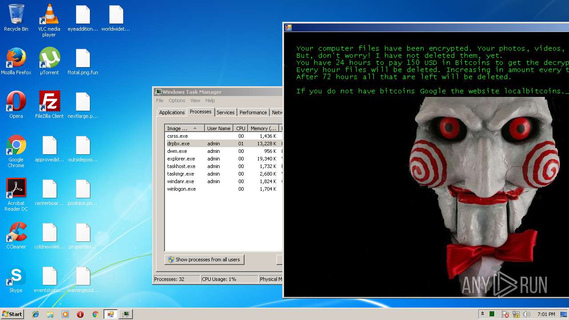
Task: Click the Opera icon in taskbar
Action: click(x=80, y=314)
